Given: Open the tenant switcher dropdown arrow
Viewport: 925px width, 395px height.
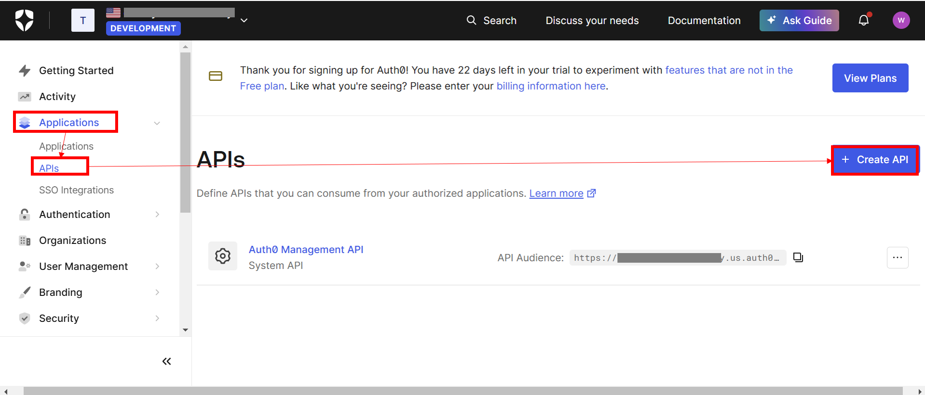Looking at the screenshot, I should [x=244, y=20].
